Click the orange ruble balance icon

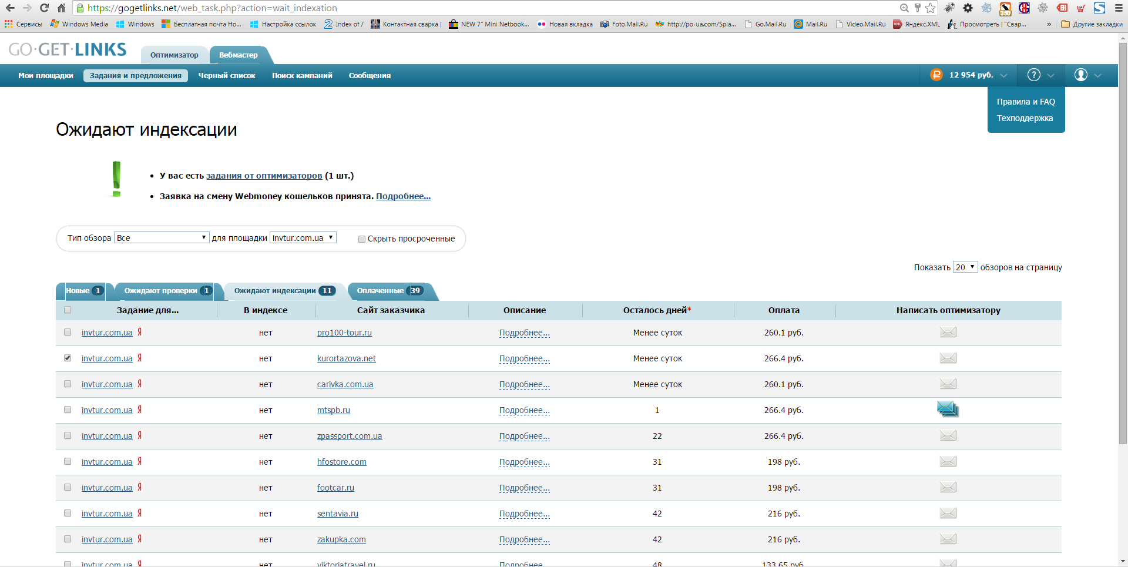pyautogui.click(x=936, y=75)
